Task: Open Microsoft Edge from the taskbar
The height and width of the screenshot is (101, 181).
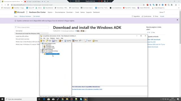Action: point(44,99)
